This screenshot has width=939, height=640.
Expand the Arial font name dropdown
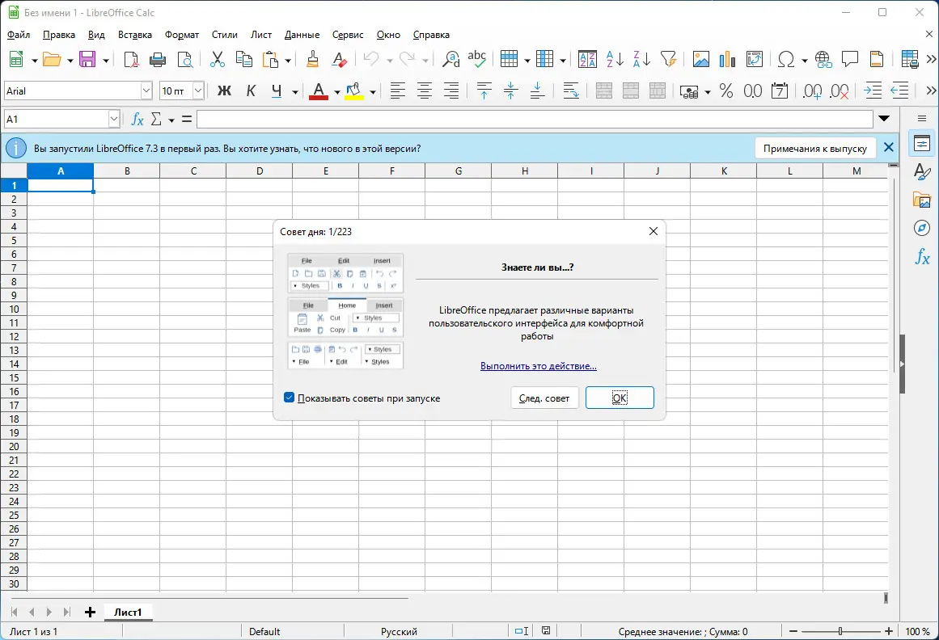click(x=146, y=91)
